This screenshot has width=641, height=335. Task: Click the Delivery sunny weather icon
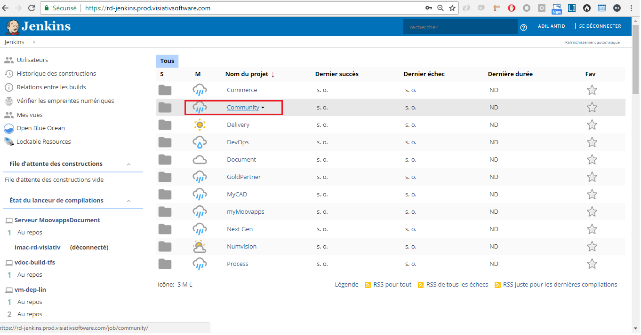click(200, 125)
